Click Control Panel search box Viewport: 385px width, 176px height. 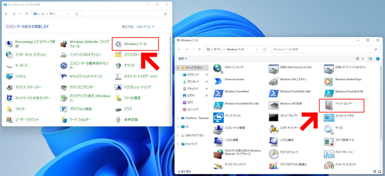click(x=126, y=14)
